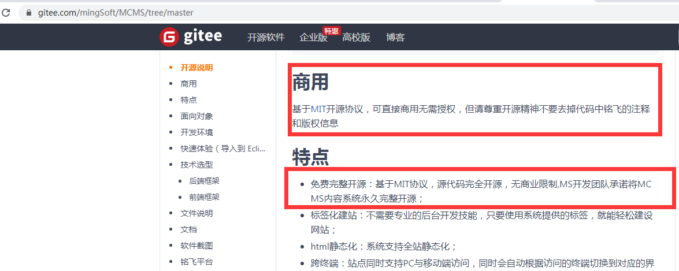
Task: Open the 开源软件 nav menu
Action: tap(266, 38)
